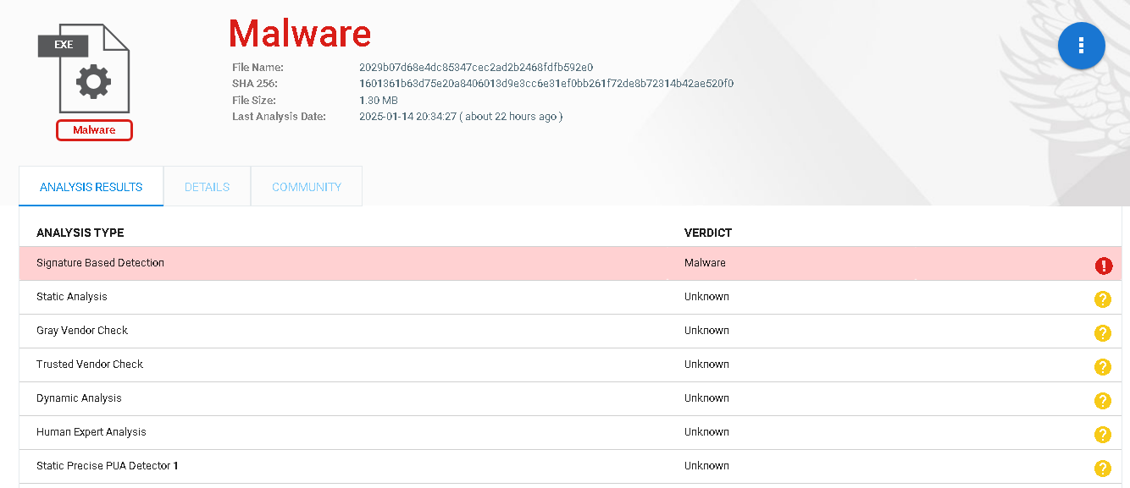Click the question mark icon for Static Precise PUA Detector 1
Image resolution: width=1130 pixels, height=488 pixels.
[1102, 469]
